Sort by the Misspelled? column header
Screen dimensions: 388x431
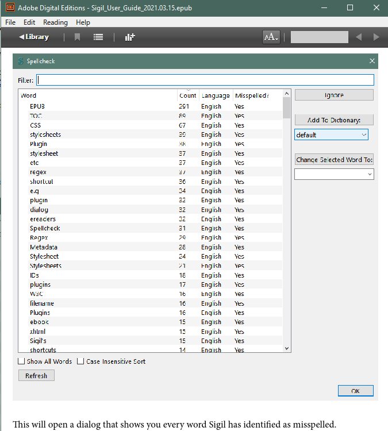click(x=252, y=95)
